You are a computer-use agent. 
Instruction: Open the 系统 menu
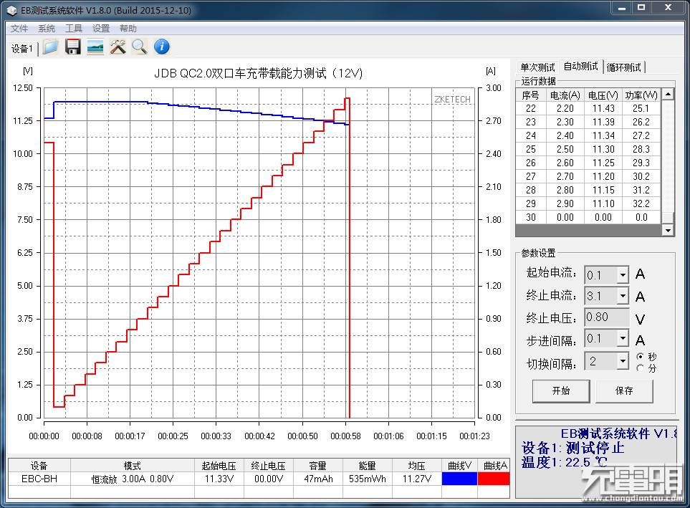pos(47,29)
